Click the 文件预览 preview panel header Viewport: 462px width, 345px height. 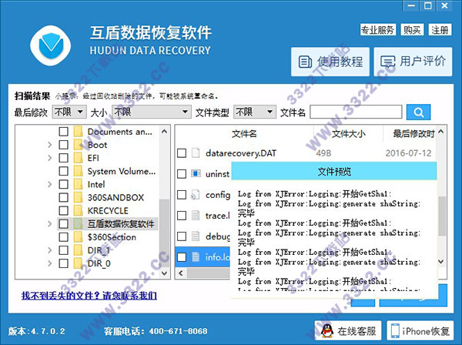coord(334,171)
